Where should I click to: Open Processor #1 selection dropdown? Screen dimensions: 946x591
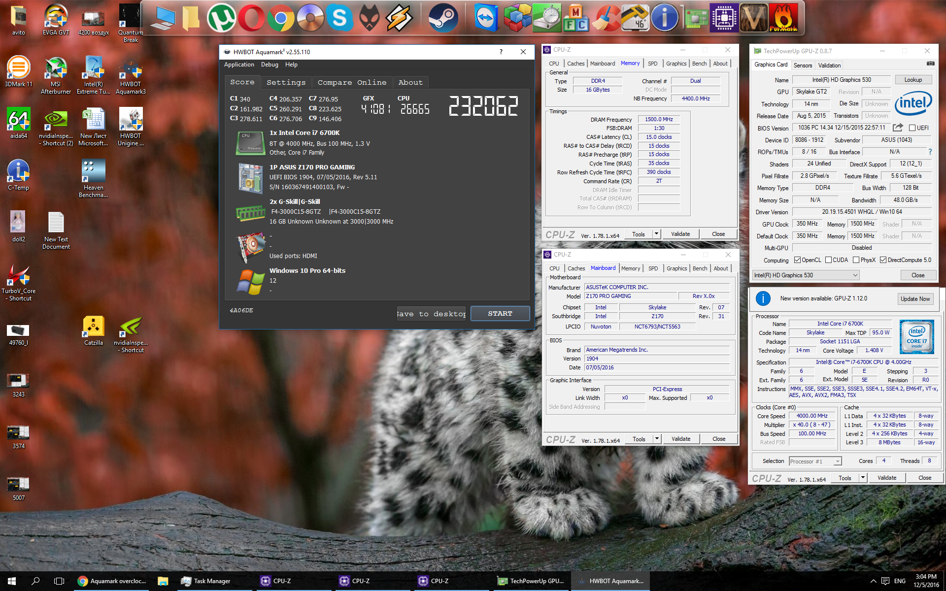[x=815, y=461]
